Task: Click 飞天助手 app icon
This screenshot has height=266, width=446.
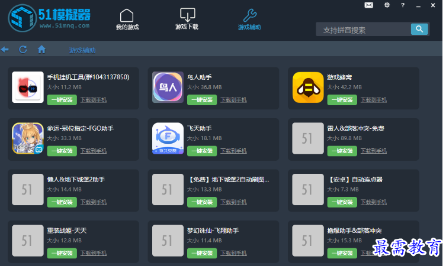Action: 168,138
